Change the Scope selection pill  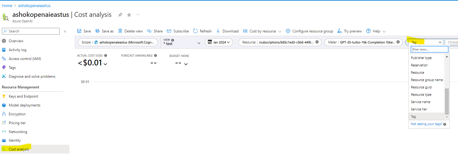pos(118,42)
